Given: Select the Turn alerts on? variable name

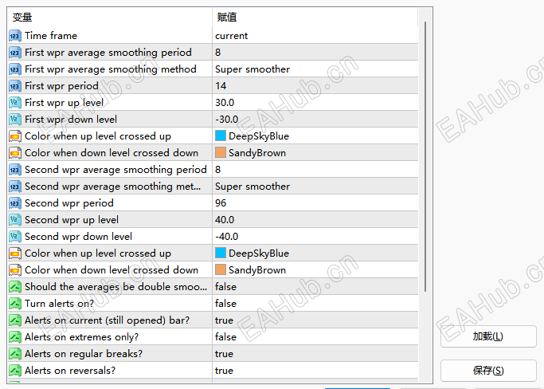Looking at the screenshot, I should [59, 303].
